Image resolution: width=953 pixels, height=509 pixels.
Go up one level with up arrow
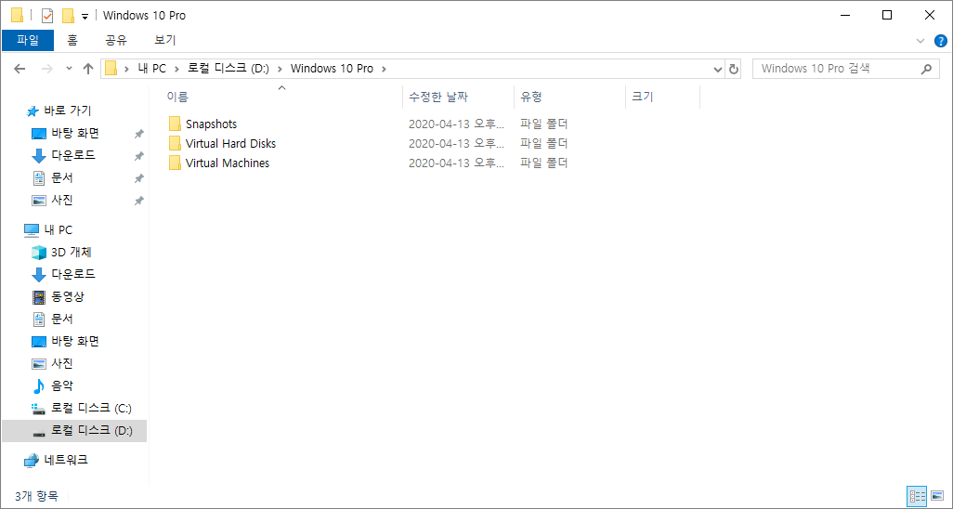pyautogui.click(x=88, y=69)
